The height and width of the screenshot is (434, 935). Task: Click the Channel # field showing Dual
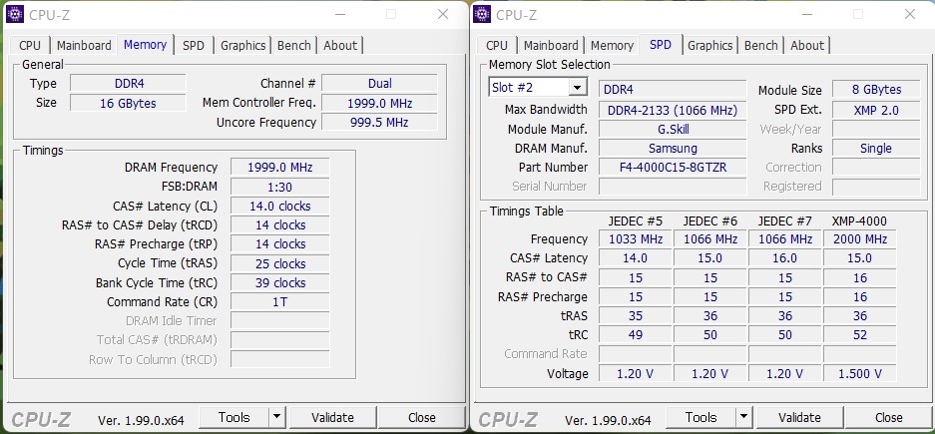pyautogui.click(x=379, y=84)
